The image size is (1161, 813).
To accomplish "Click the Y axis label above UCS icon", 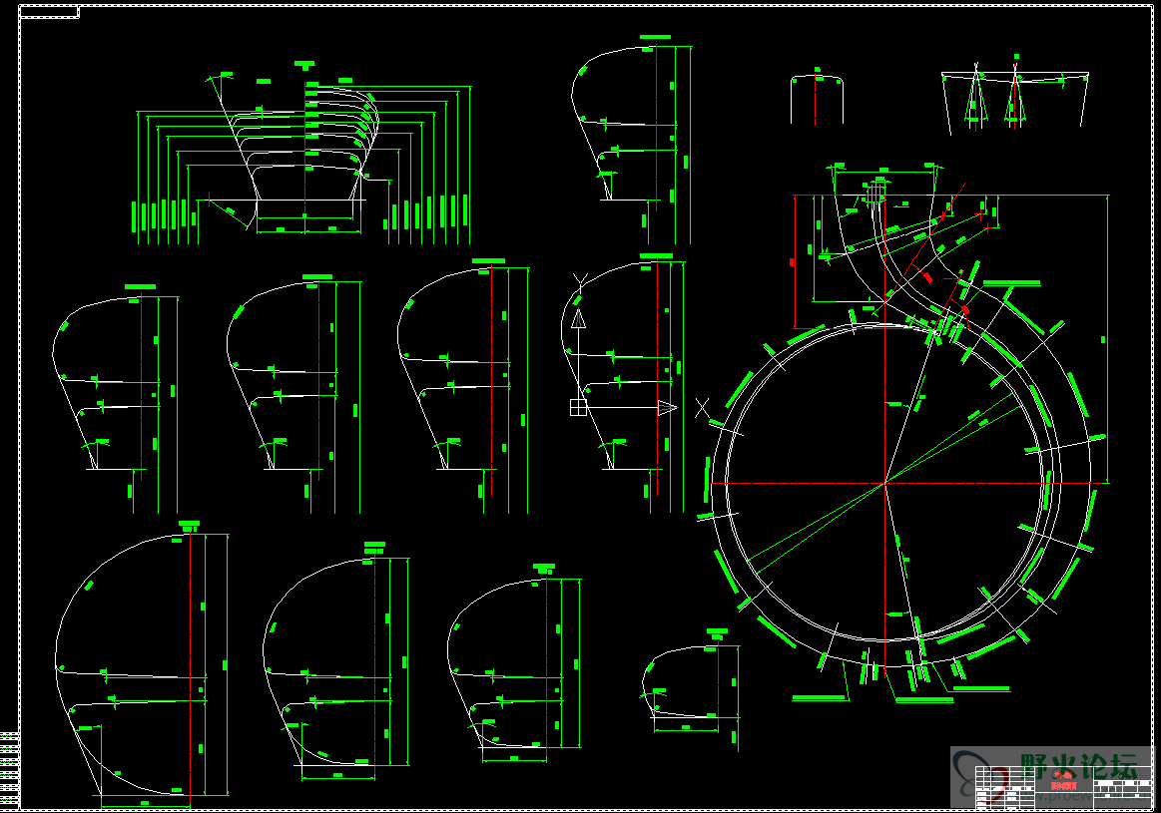I will coord(581,282).
